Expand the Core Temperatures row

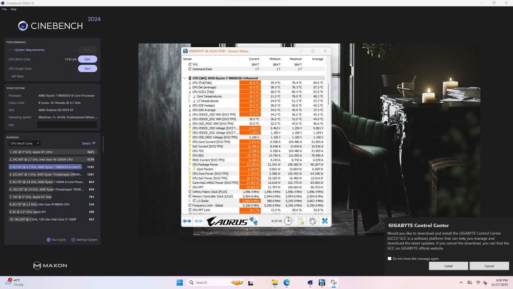pos(189,97)
